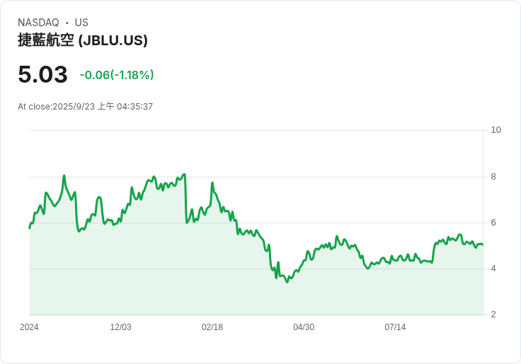Click the 2024 x-axis date label

[29, 327]
